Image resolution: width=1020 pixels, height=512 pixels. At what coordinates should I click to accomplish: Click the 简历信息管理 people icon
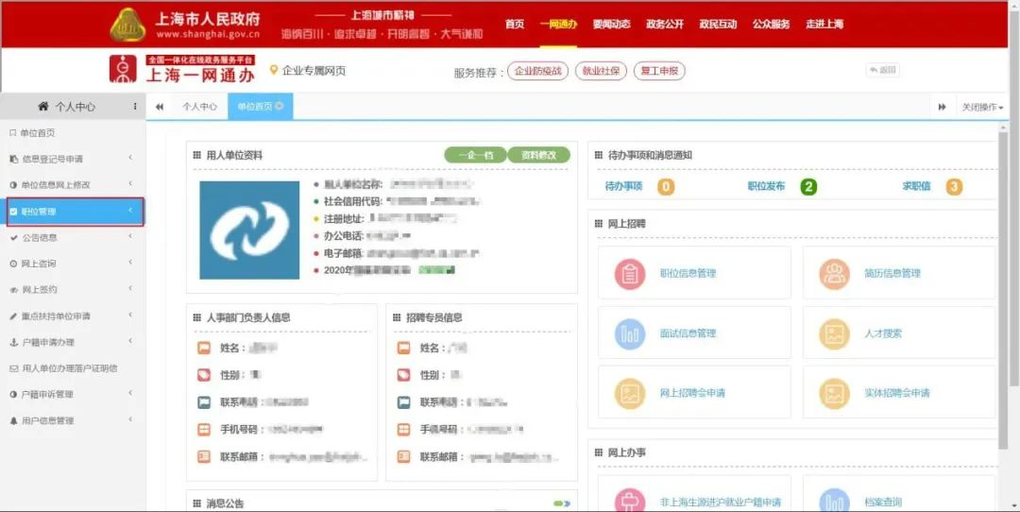834,274
